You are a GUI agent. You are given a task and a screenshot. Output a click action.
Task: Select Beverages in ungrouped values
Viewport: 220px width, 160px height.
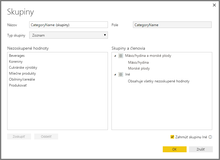17,56
